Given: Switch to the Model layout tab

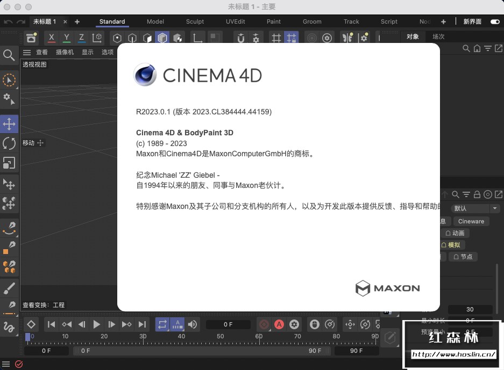Looking at the screenshot, I should (x=155, y=21).
